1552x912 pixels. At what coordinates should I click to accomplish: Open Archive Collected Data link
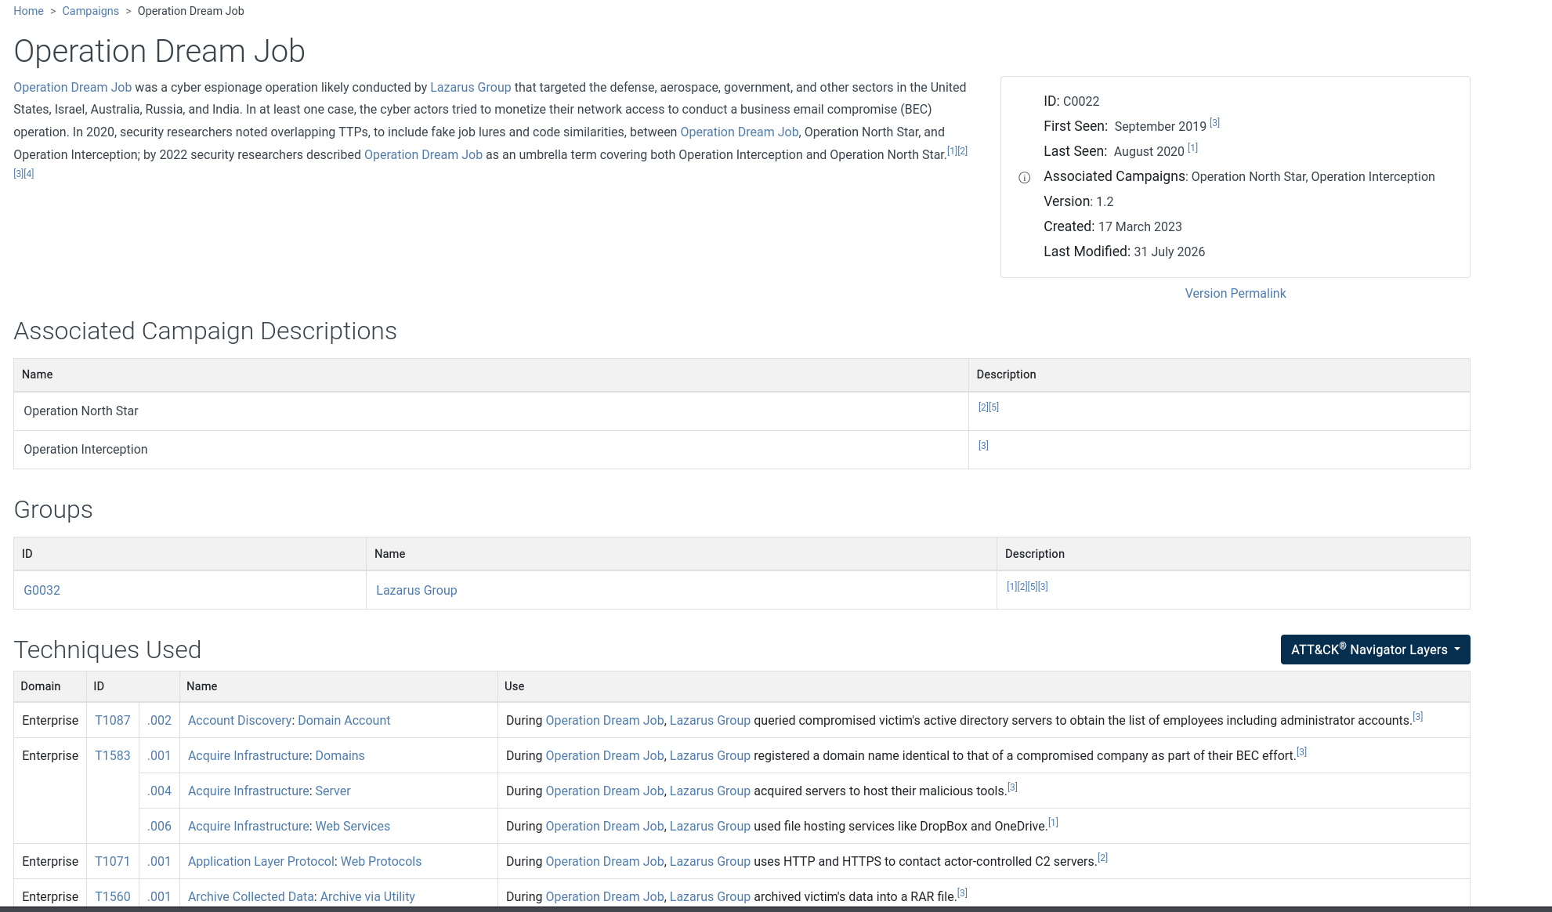point(251,896)
